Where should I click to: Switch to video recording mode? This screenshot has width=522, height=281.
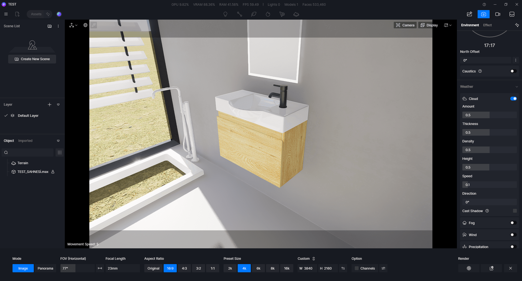[498, 14]
